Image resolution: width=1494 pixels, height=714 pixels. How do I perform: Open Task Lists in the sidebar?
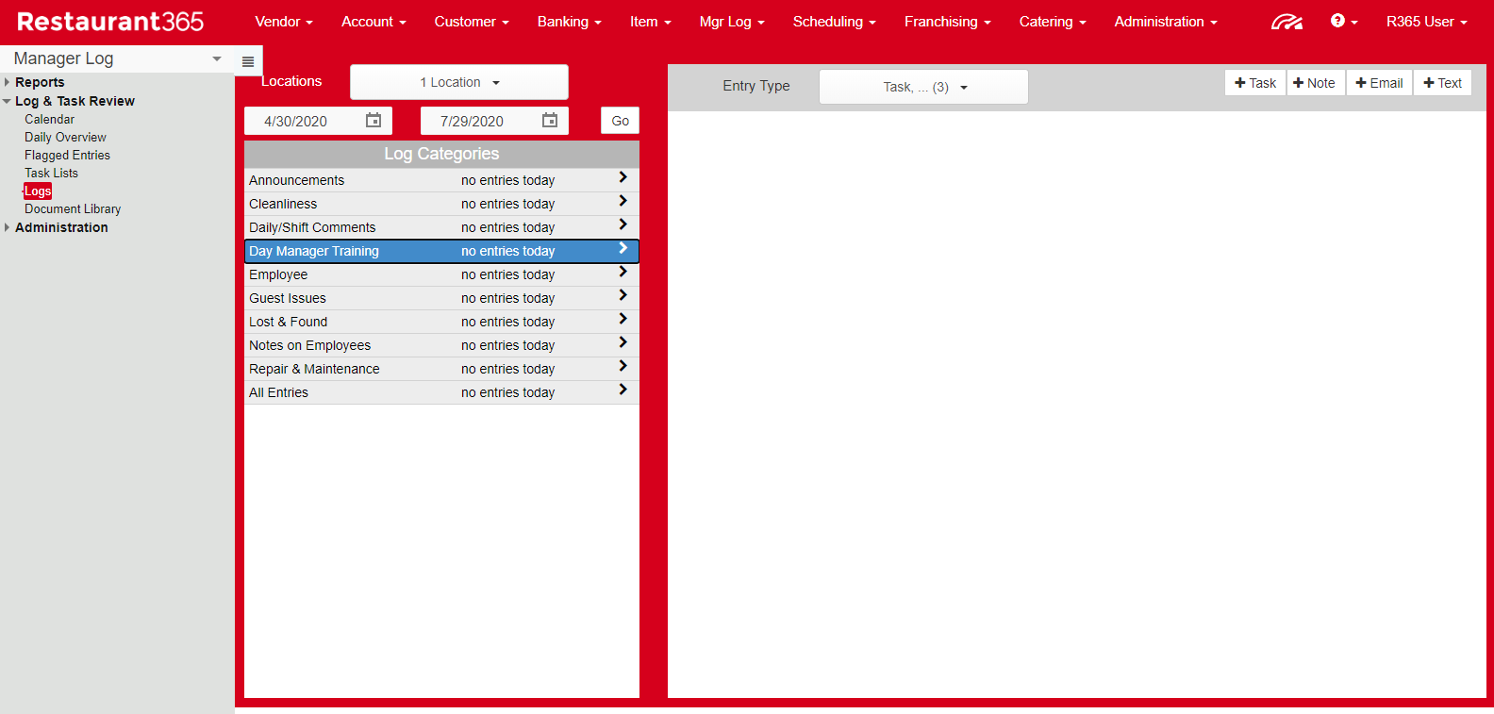tap(51, 173)
